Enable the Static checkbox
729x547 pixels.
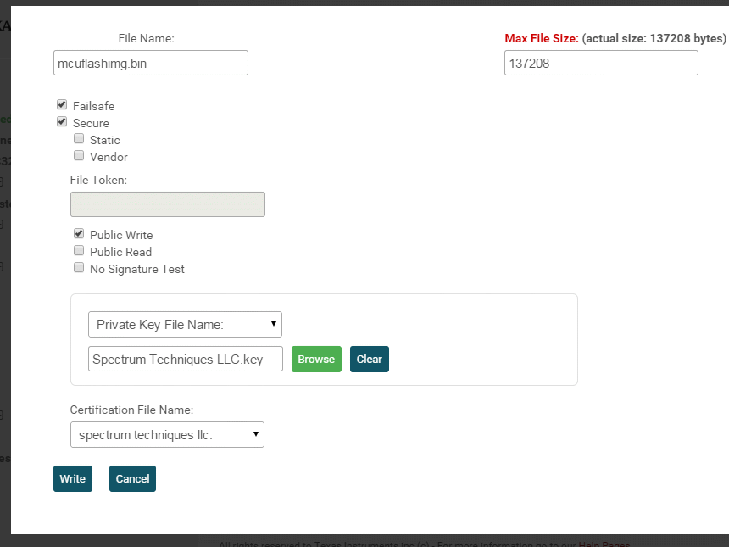79,139
